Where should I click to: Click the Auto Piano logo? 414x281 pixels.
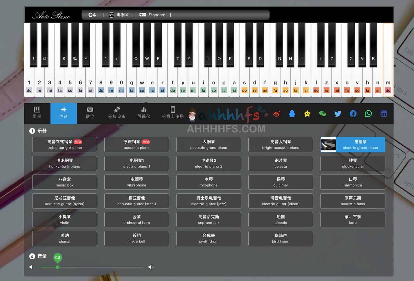click(x=51, y=15)
